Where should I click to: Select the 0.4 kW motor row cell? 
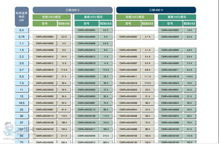(x=22, y=30)
